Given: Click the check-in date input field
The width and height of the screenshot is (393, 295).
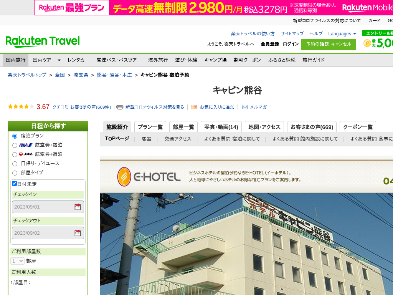Looking at the screenshot, I should click(x=43, y=207).
